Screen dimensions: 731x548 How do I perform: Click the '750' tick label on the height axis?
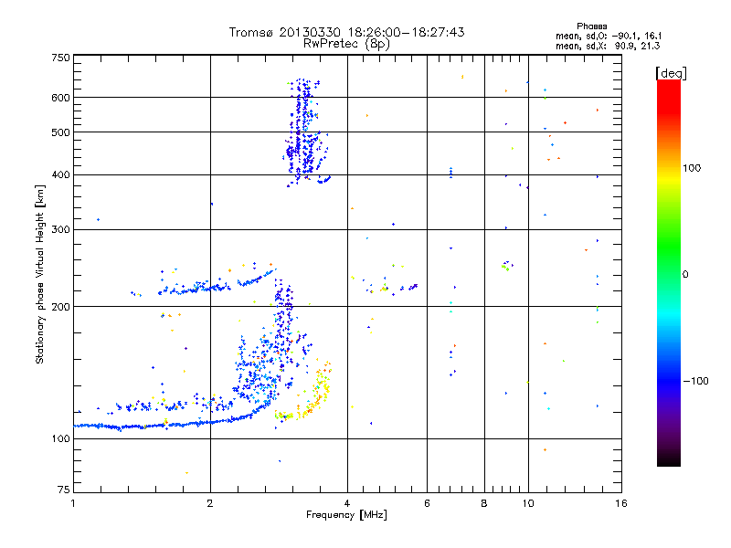tap(60, 58)
